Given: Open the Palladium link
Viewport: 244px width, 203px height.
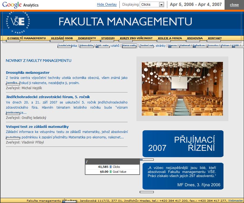Looking at the screenshot, I should (x=199, y=46).
